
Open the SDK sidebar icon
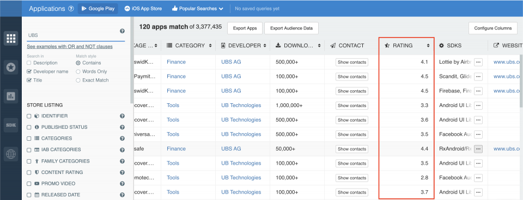coord(11,125)
